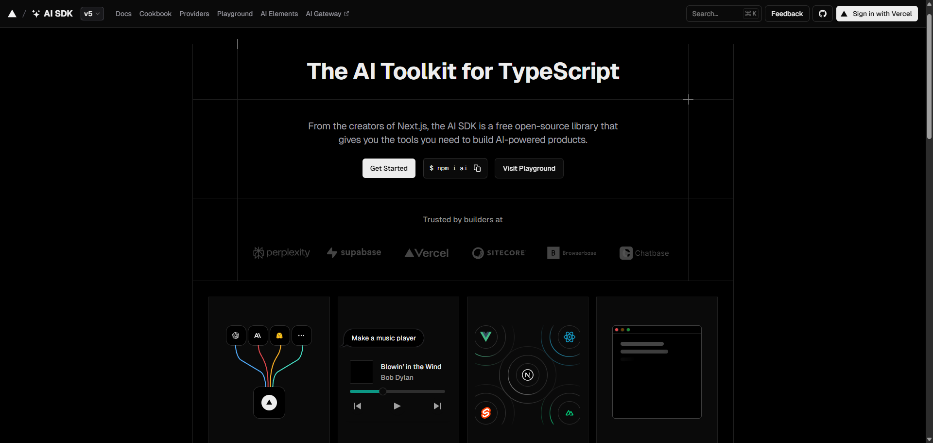Copy the npm i ai command

pyautogui.click(x=477, y=168)
